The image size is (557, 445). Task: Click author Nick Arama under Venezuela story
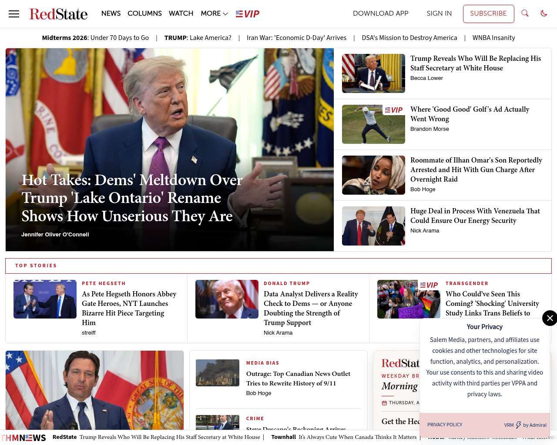(425, 231)
